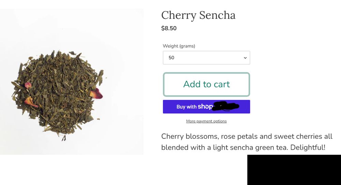Click the Shop logo on the purple button
The width and height of the screenshot is (341, 185).
205,106
